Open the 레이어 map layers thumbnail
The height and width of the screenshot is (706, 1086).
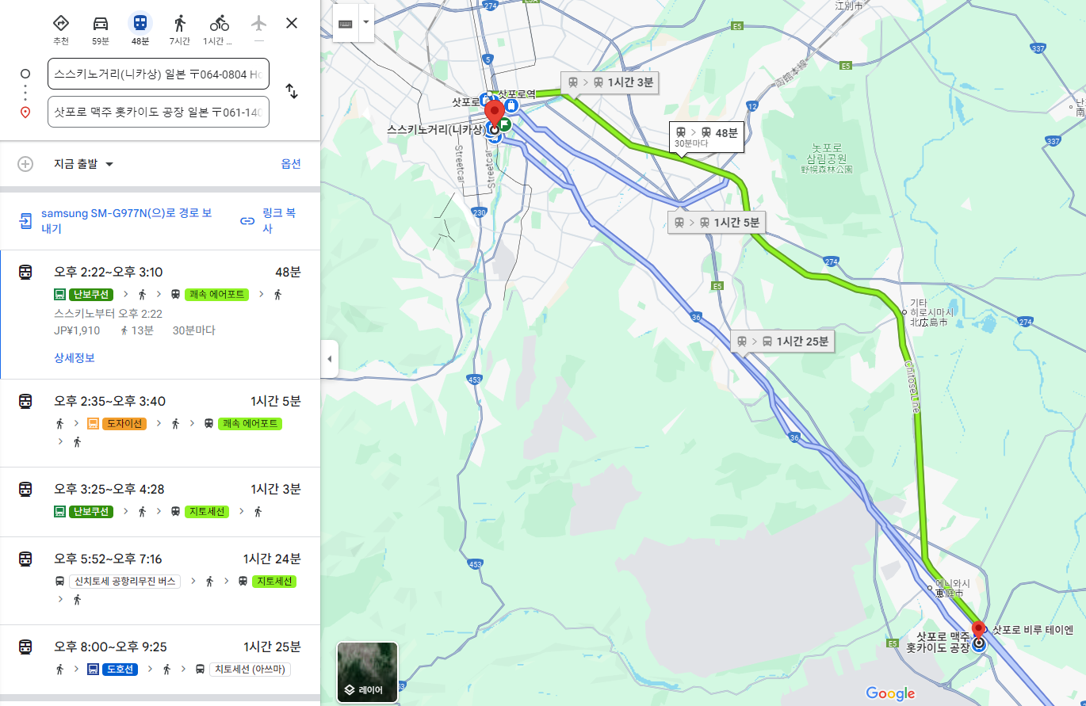[x=367, y=672]
